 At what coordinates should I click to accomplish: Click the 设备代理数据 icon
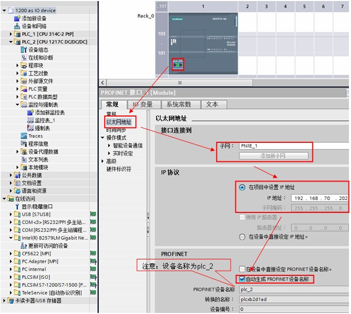click(x=24, y=152)
